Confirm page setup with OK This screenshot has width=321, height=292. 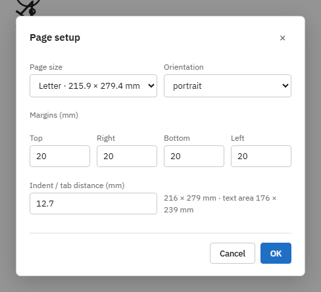click(276, 253)
